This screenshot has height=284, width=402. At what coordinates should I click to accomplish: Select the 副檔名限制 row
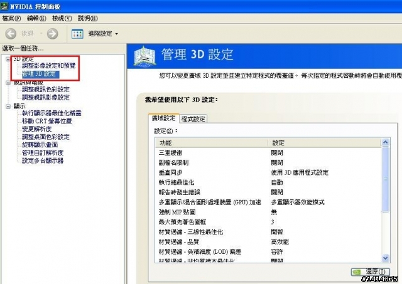(x=268, y=163)
